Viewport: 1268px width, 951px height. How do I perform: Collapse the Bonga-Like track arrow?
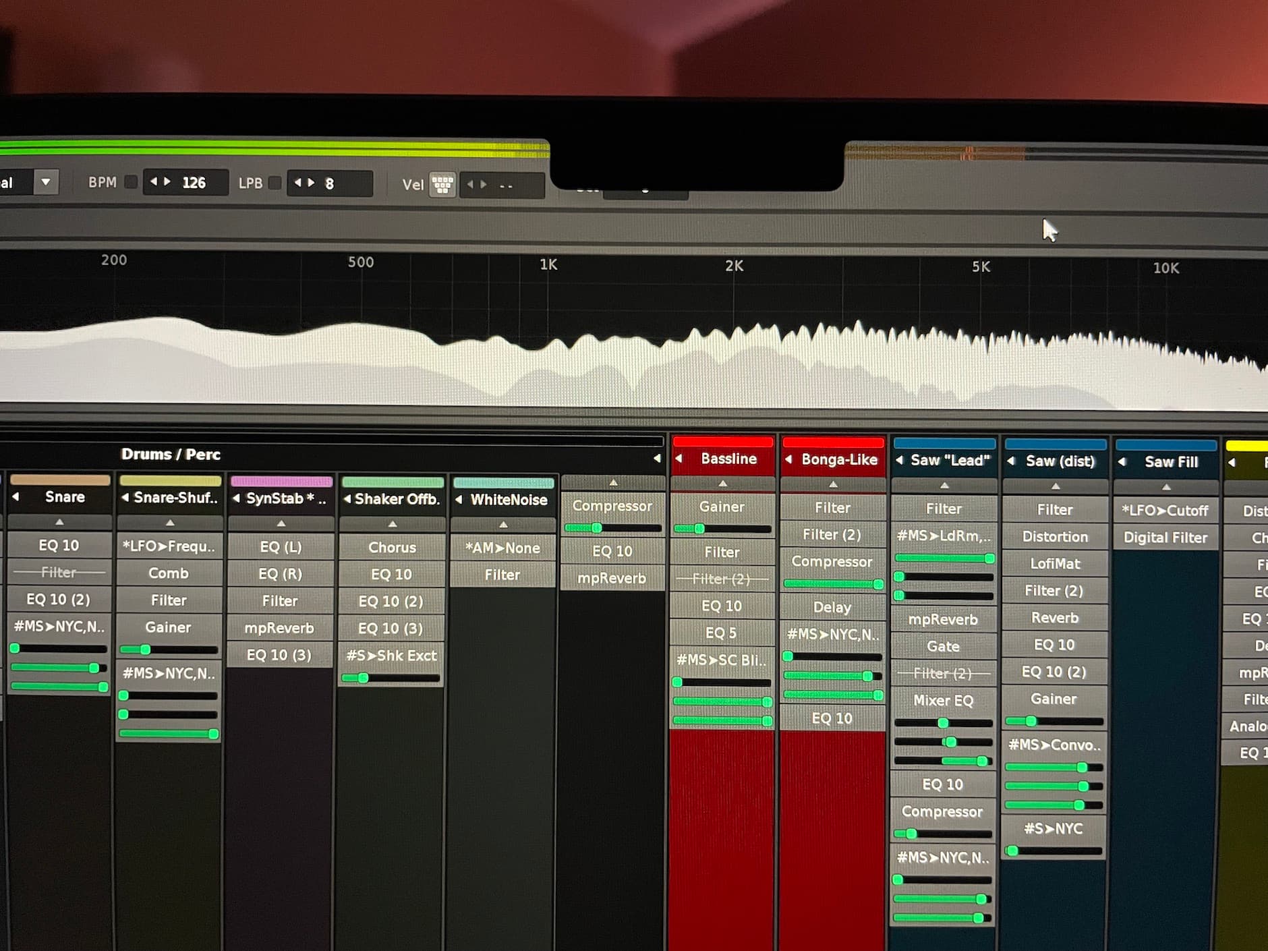(x=789, y=459)
